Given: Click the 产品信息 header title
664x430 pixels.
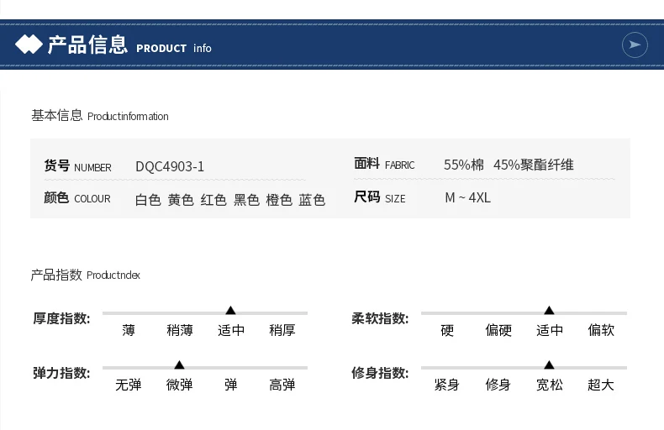Looking at the screenshot, I should [87, 45].
